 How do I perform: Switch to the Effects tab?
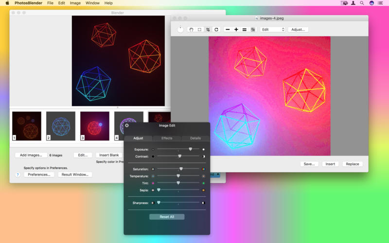tap(167, 139)
